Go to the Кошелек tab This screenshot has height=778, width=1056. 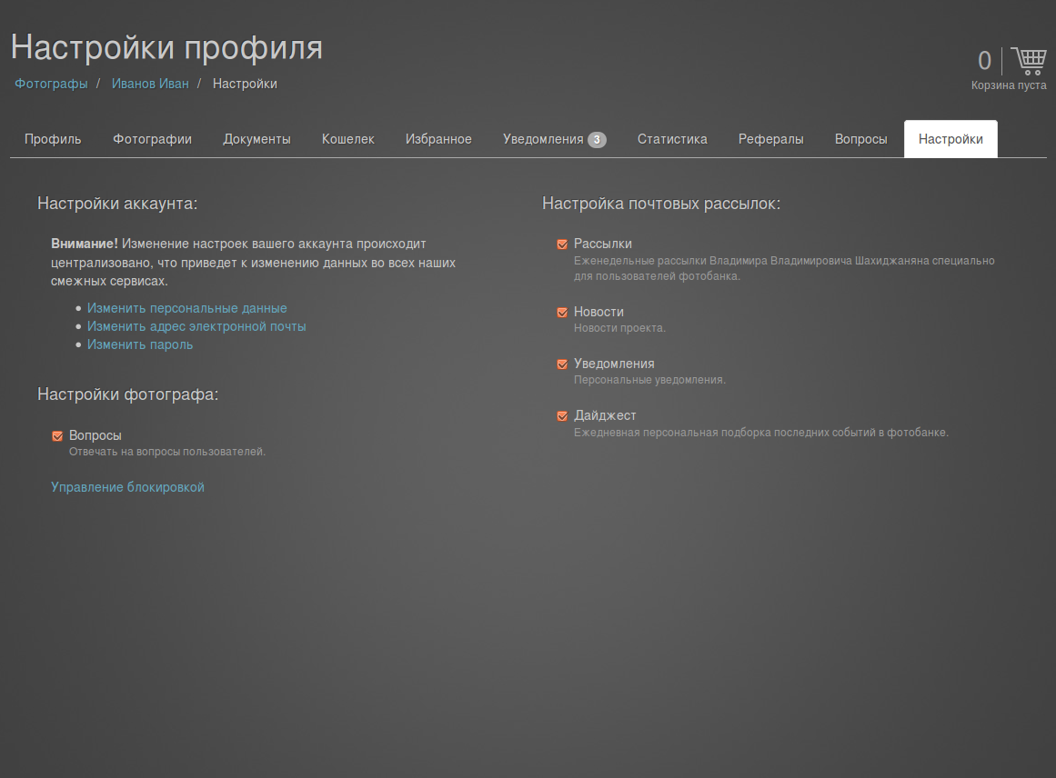347,139
